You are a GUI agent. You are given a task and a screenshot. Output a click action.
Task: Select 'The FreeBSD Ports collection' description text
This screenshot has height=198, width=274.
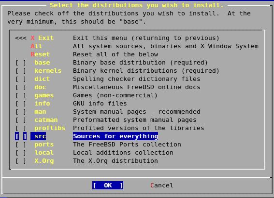[127, 145]
